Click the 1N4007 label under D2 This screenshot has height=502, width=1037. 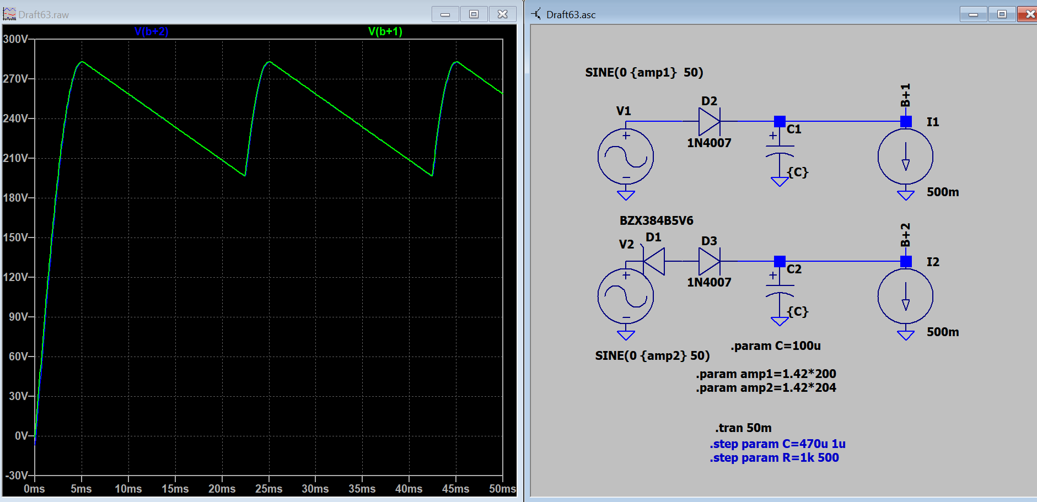(x=709, y=143)
